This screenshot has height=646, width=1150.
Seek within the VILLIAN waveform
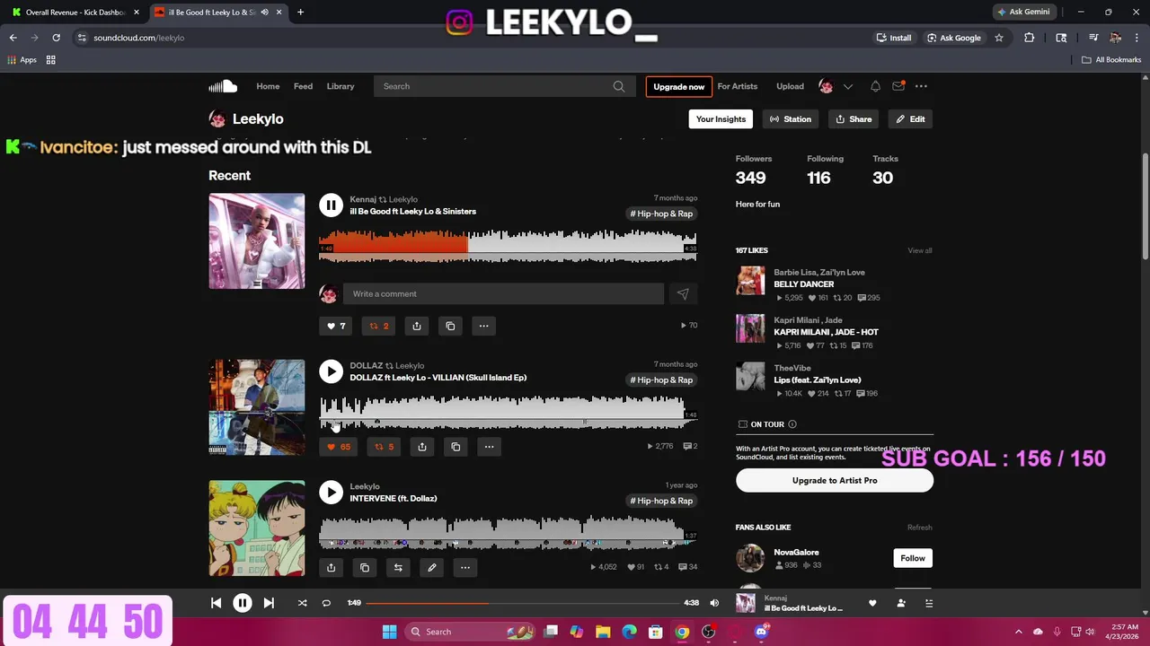508,412
